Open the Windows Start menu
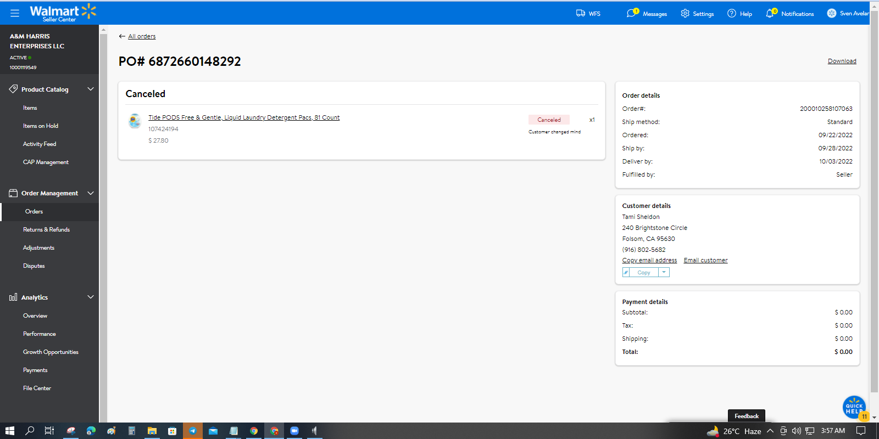 point(9,431)
